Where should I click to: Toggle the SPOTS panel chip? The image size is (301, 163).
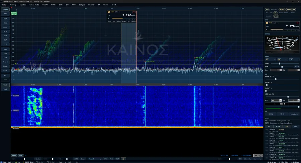coord(276,16)
